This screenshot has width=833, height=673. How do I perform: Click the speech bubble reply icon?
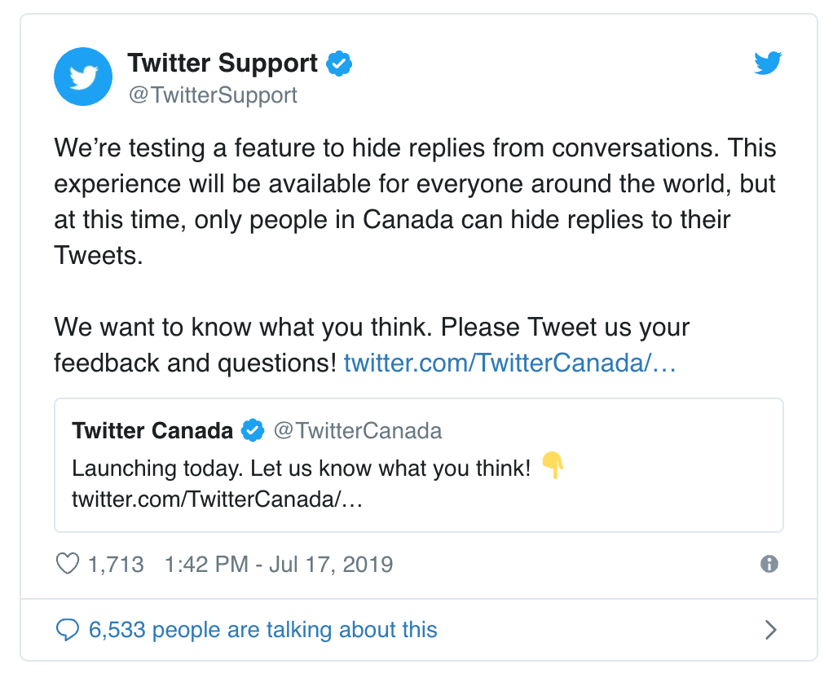tap(67, 630)
